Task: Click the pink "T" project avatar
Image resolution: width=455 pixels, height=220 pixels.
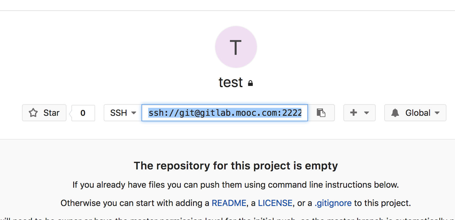Action: (x=236, y=47)
